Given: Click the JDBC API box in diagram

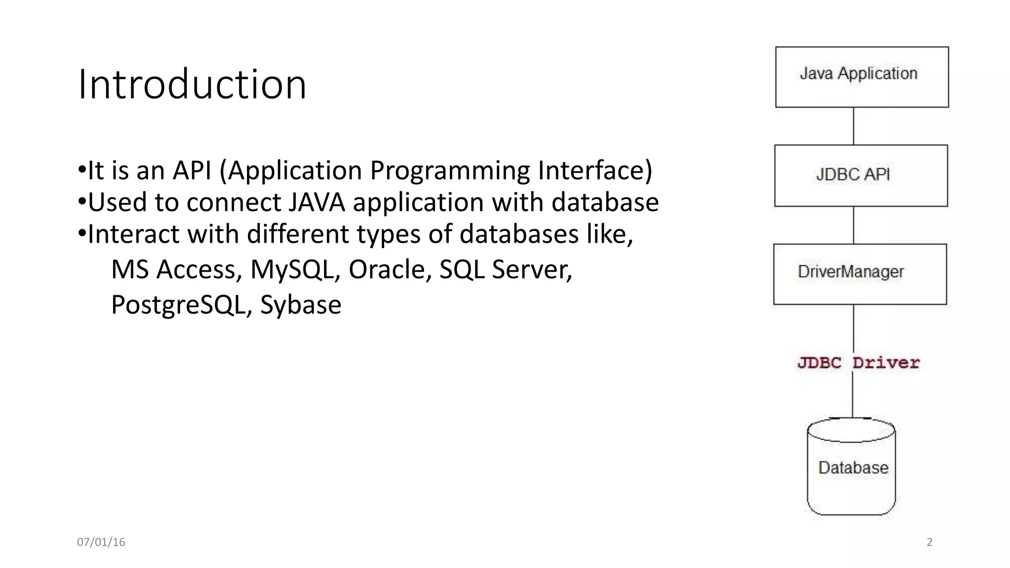Looking at the screenshot, I should [861, 176].
